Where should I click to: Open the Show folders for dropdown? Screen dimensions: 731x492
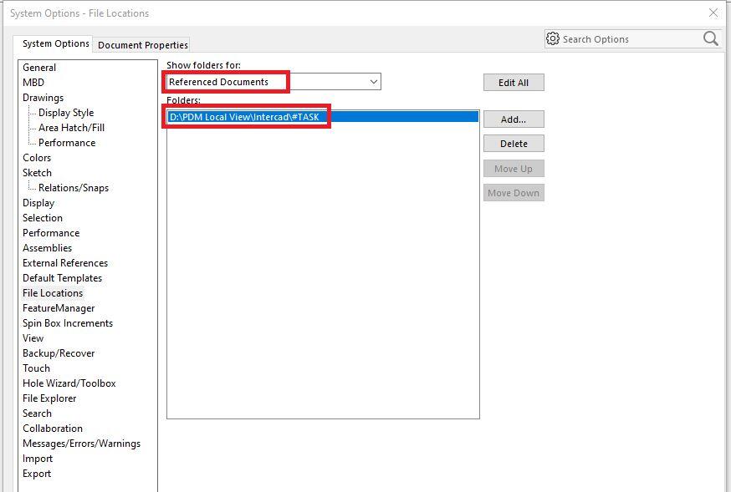(373, 82)
